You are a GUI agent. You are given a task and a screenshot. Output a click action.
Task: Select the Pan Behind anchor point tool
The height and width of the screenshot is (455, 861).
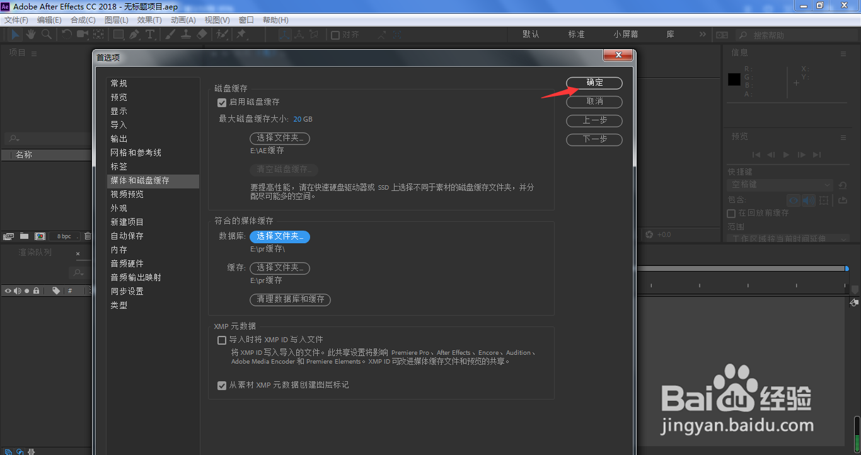(99, 34)
